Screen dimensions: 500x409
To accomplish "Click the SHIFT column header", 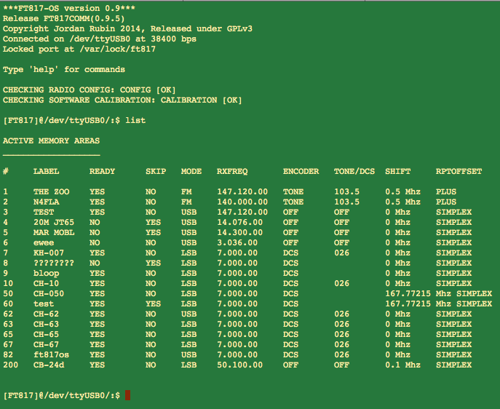I will 398,172.
